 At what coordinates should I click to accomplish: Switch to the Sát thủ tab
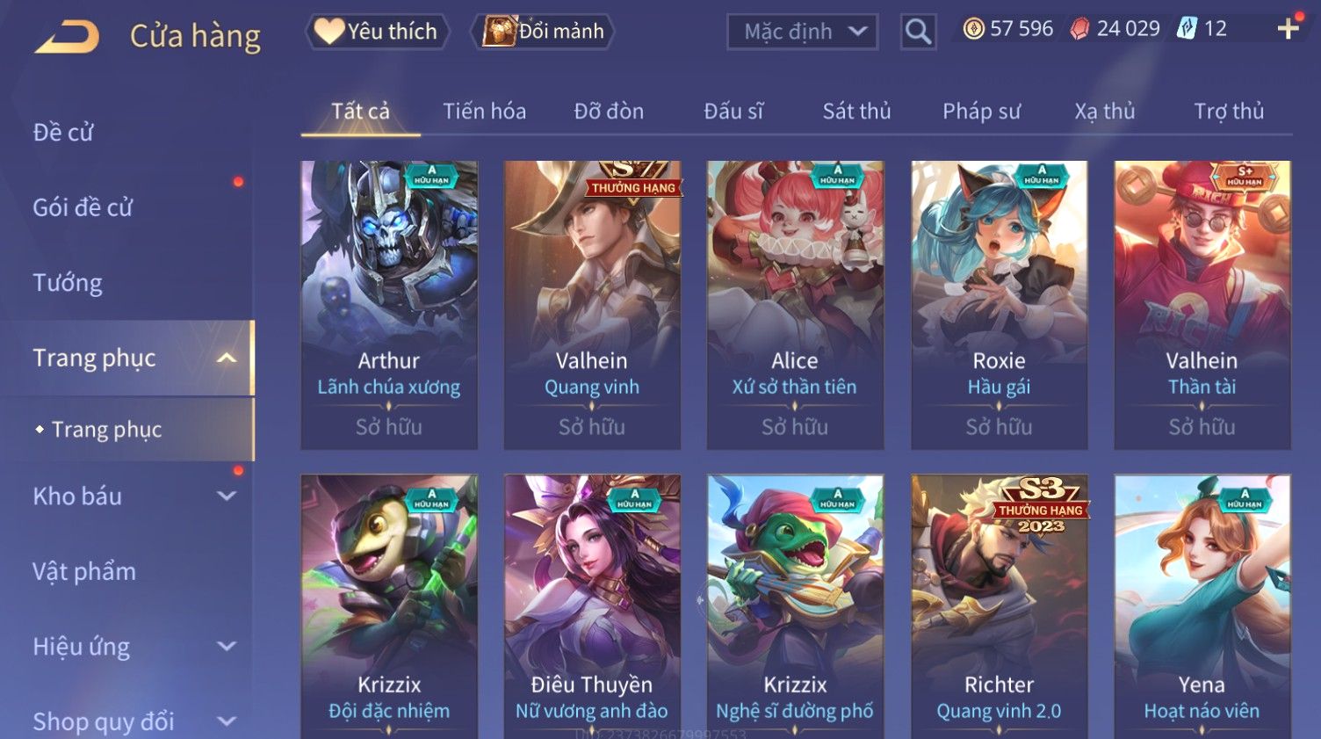(856, 112)
